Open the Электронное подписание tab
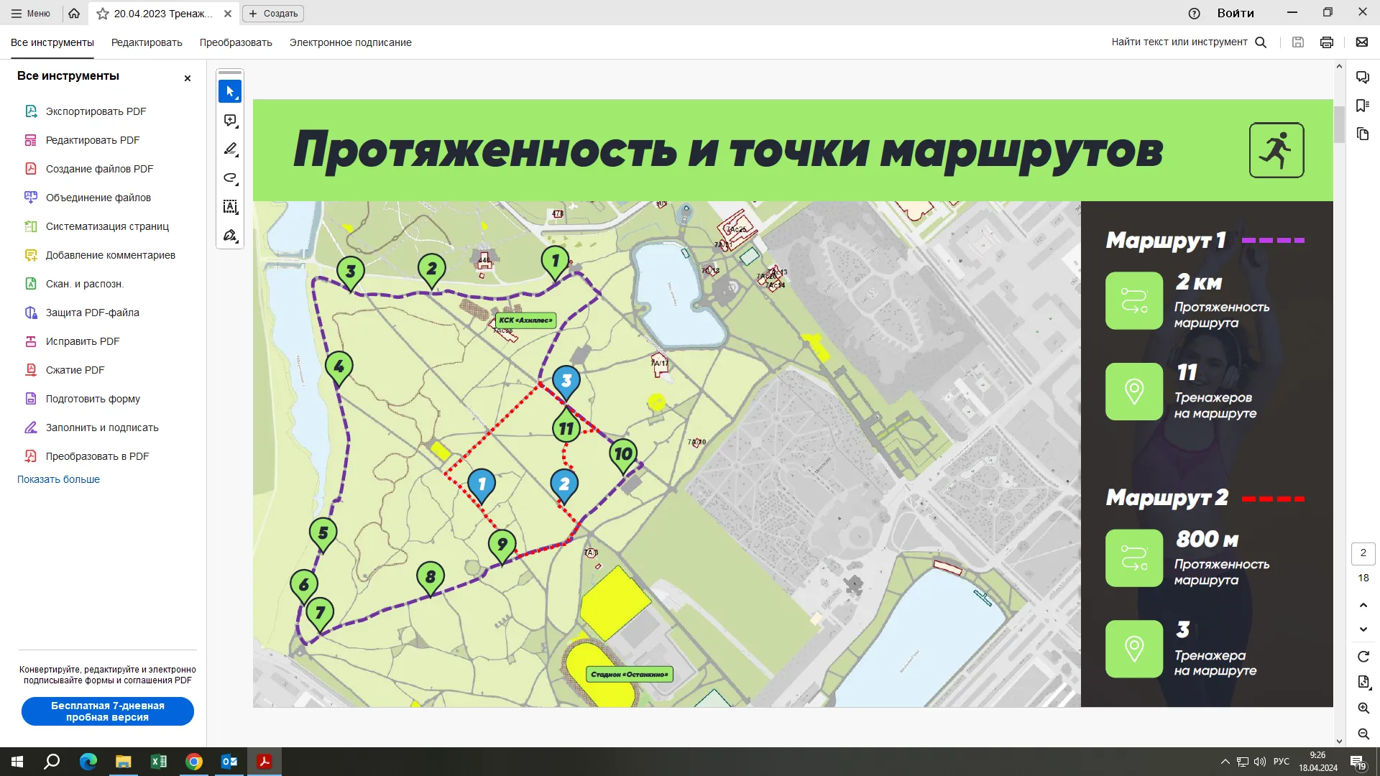 click(350, 42)
